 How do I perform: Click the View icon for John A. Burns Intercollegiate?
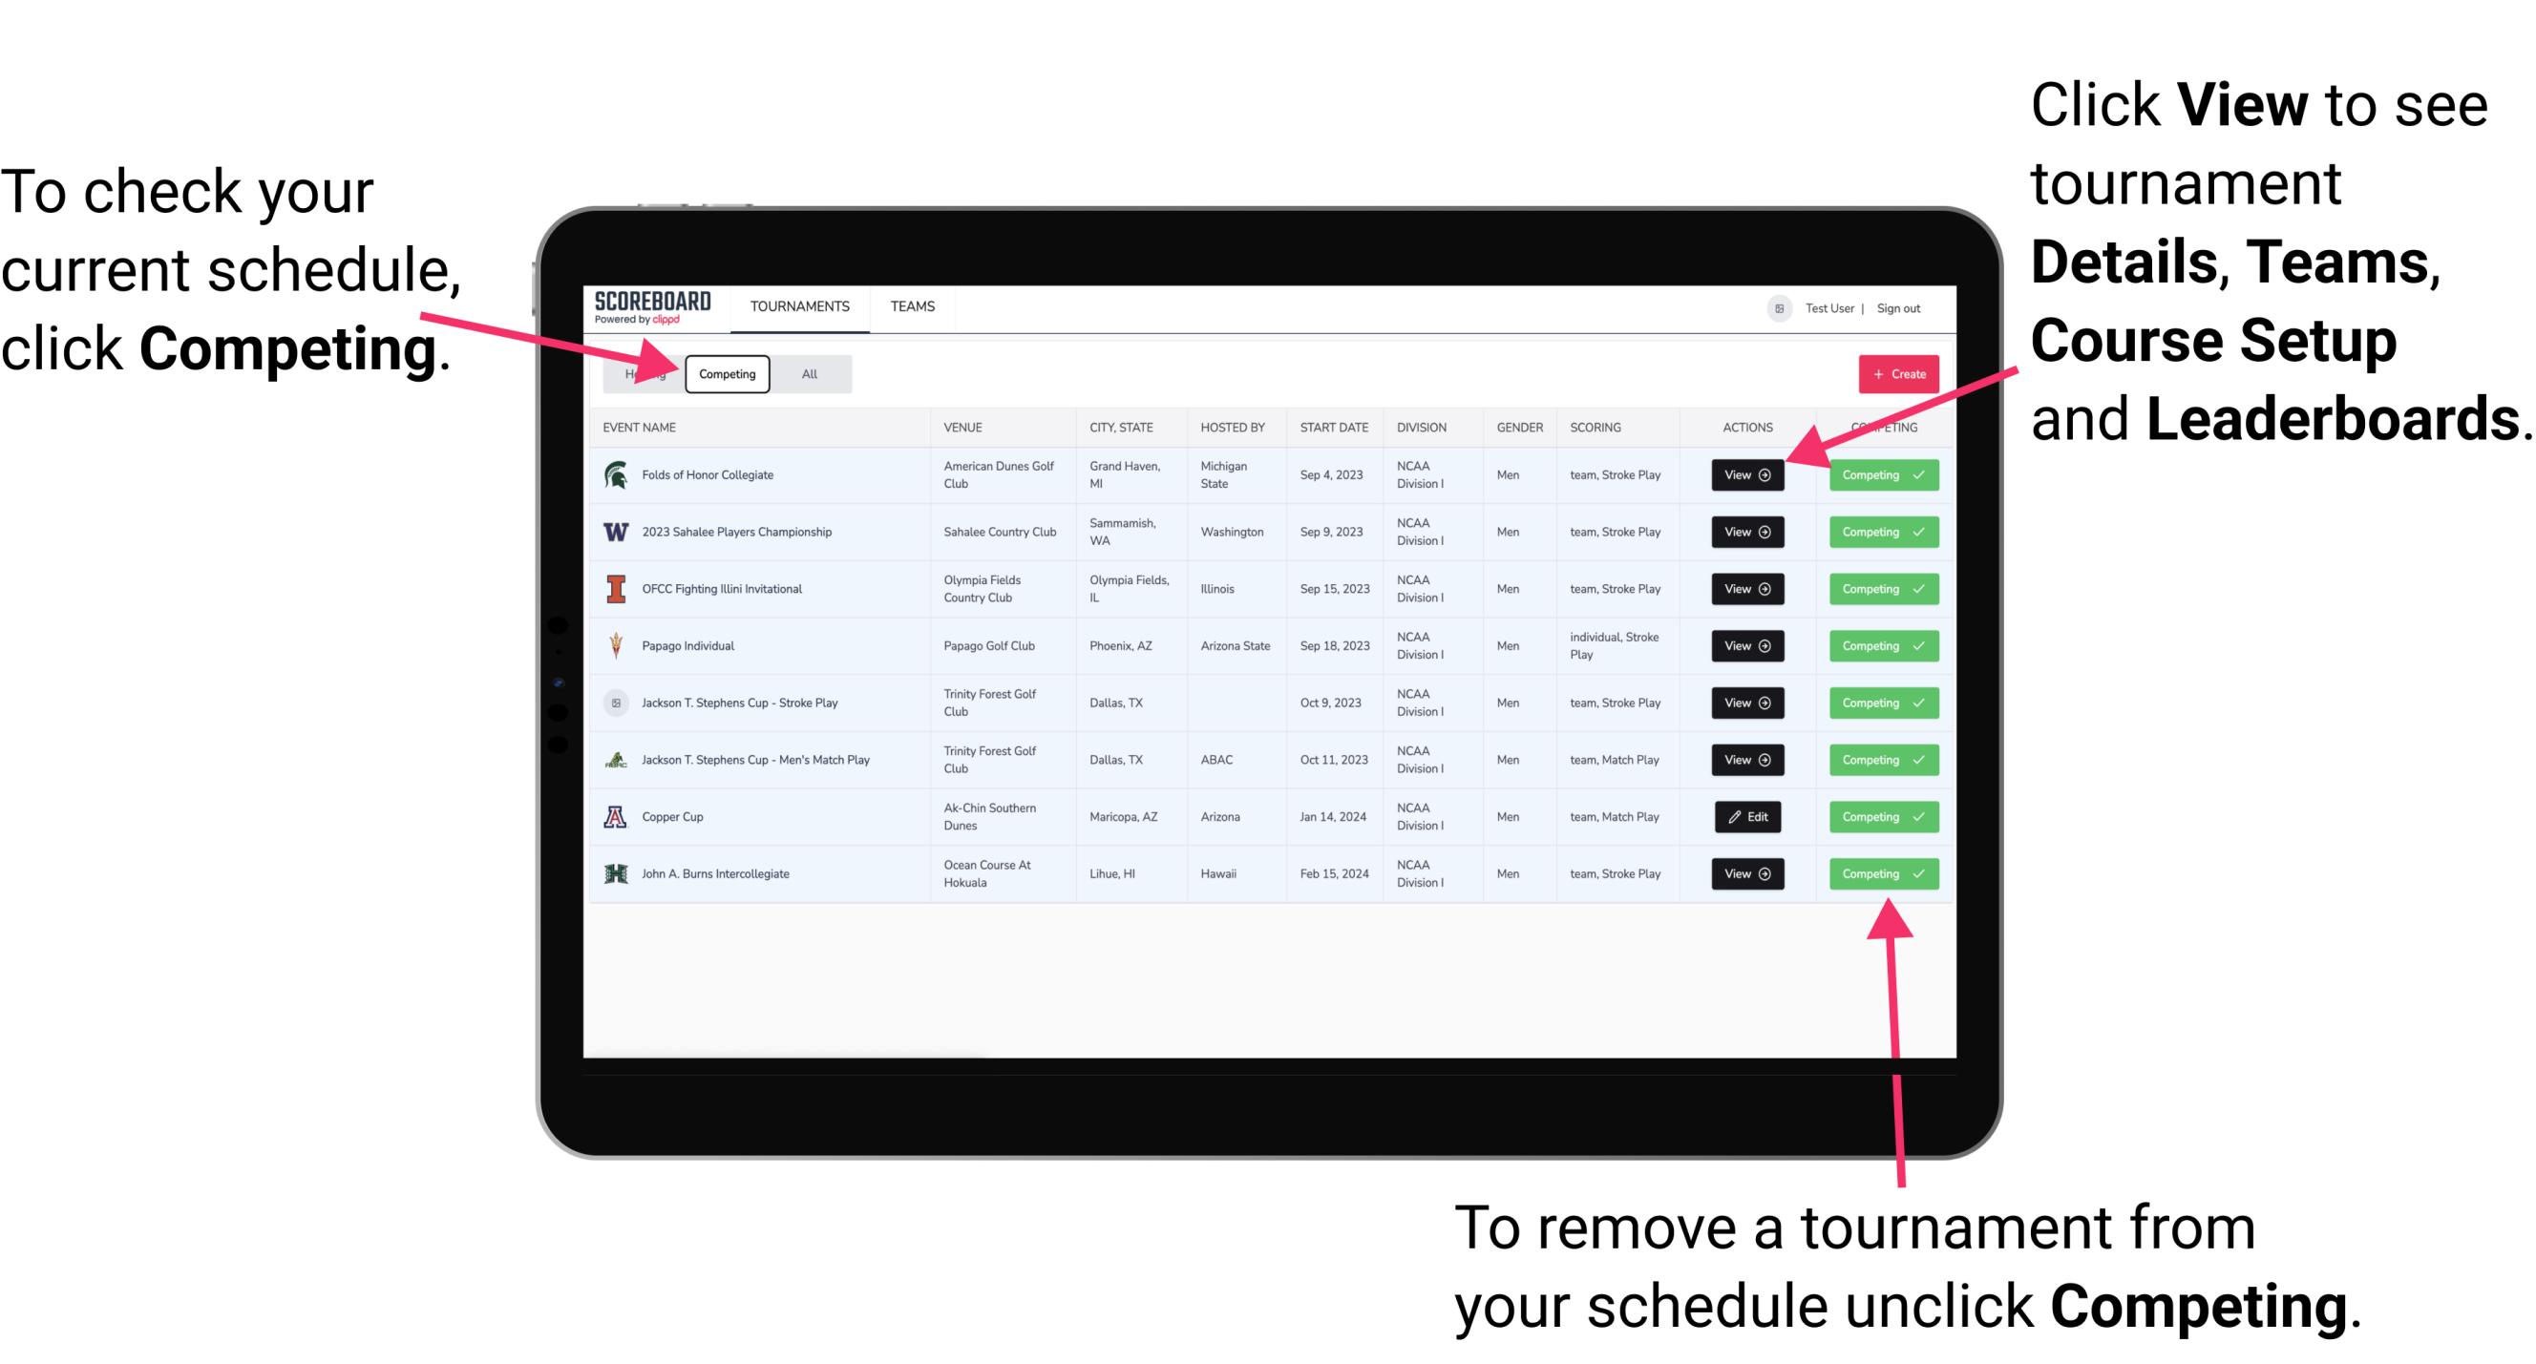(1746, 873)
